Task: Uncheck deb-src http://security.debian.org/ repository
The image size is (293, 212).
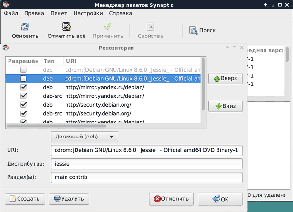Action: (x=23, y=114)
